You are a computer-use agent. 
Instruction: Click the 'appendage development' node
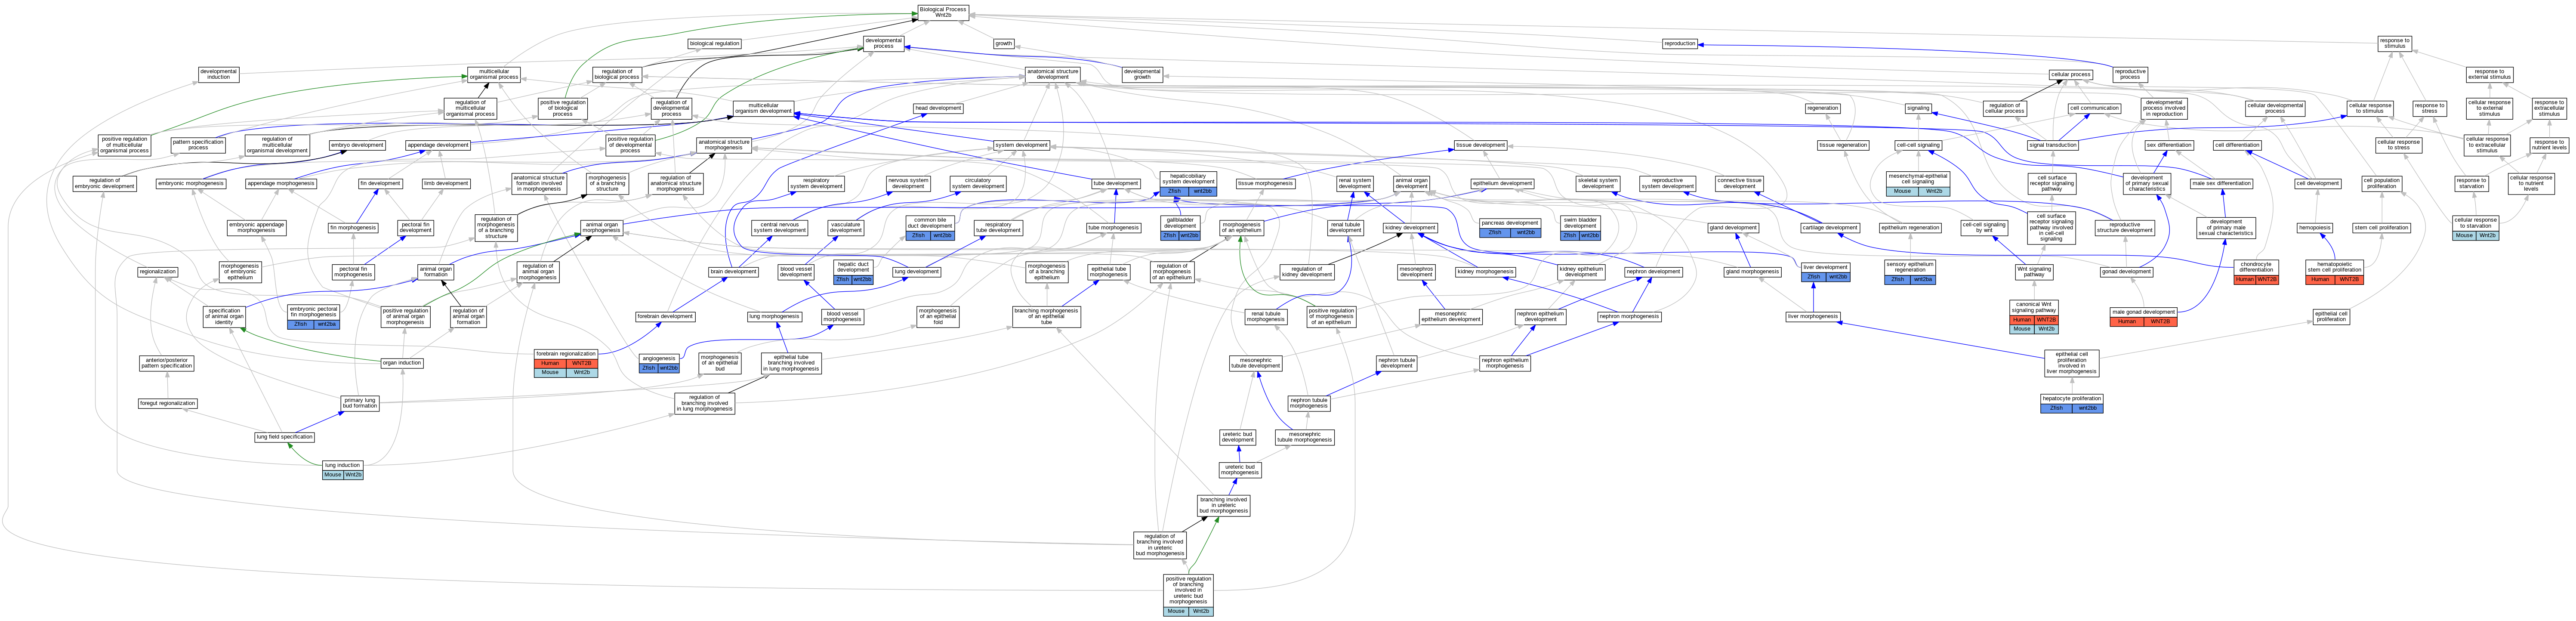[438, 145]
